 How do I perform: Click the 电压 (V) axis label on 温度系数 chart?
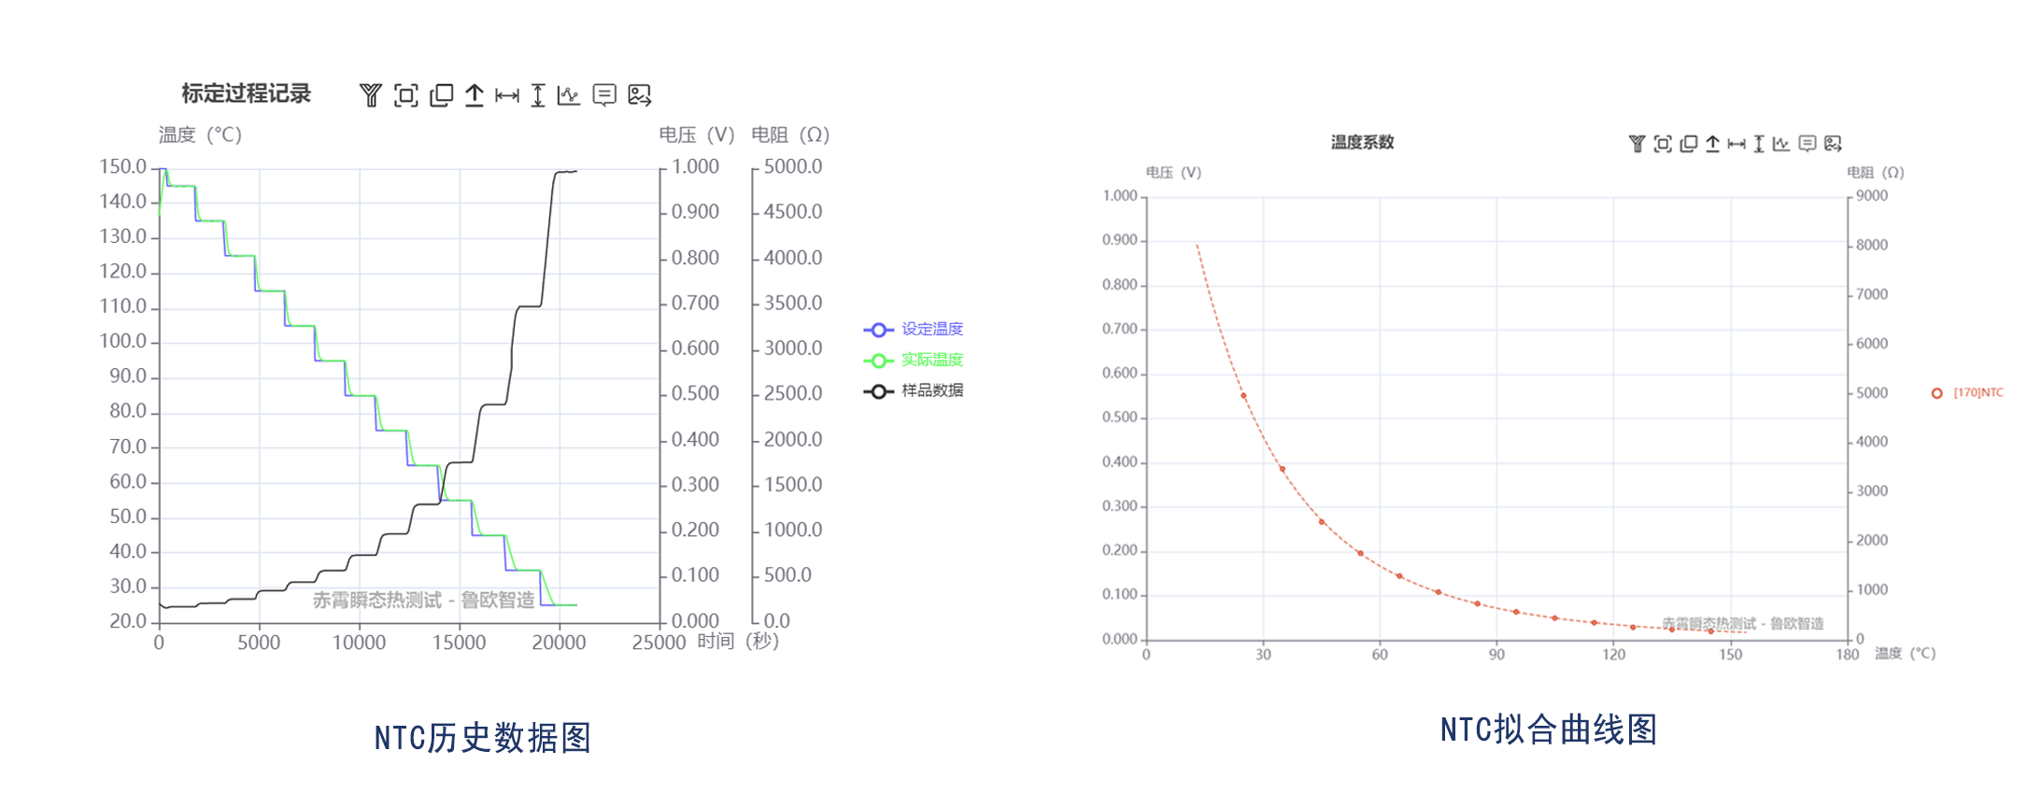[1173, 173]
